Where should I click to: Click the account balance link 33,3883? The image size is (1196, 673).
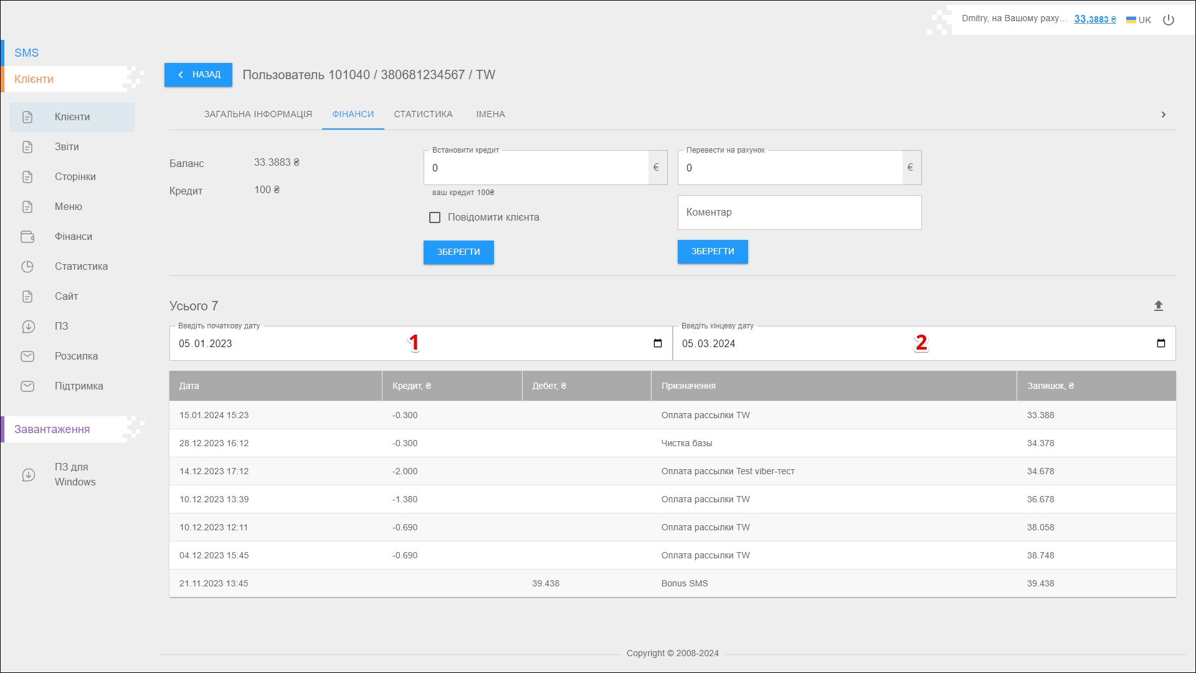(1094, 19)
